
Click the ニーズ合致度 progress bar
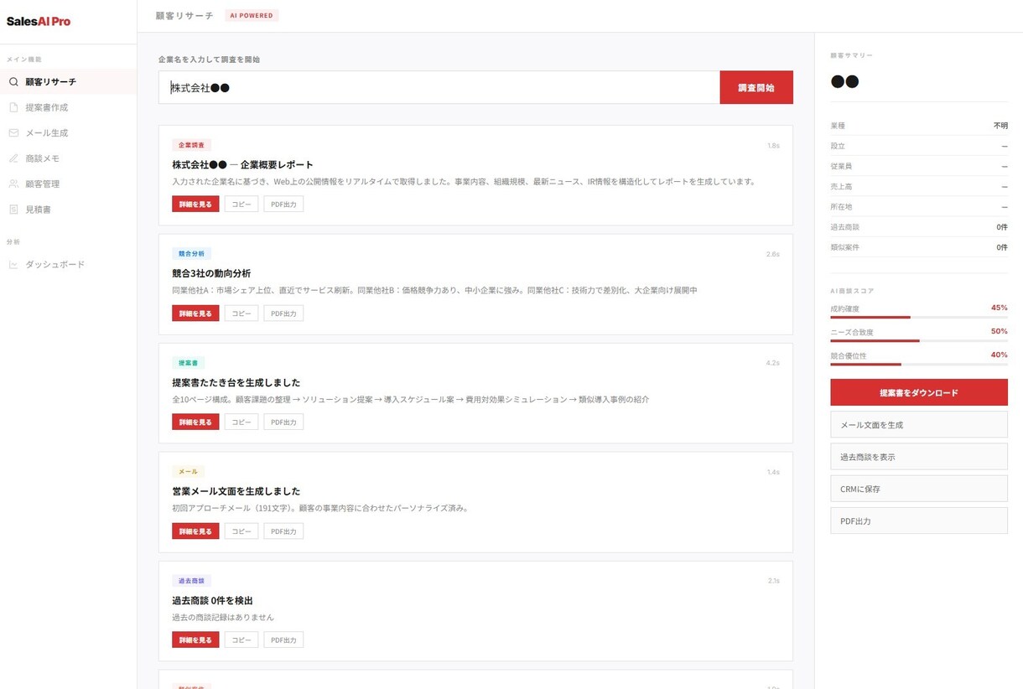coord(919,340)
